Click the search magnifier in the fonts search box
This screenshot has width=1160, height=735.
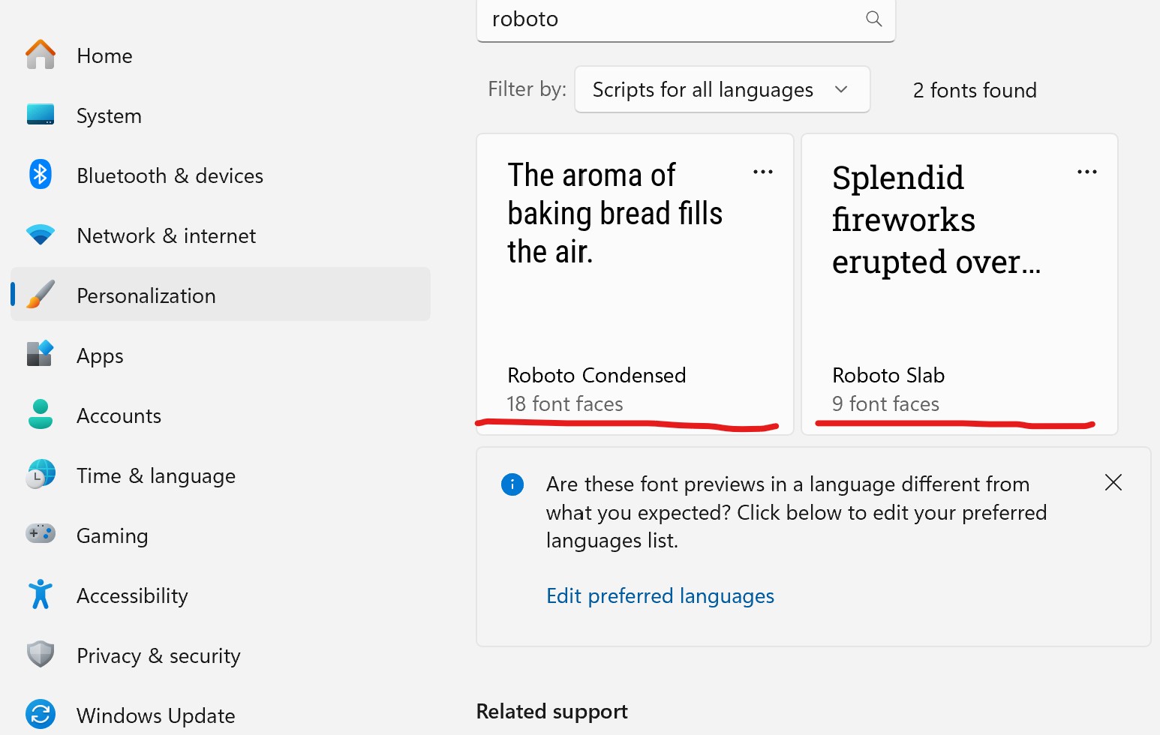[873, 19]
